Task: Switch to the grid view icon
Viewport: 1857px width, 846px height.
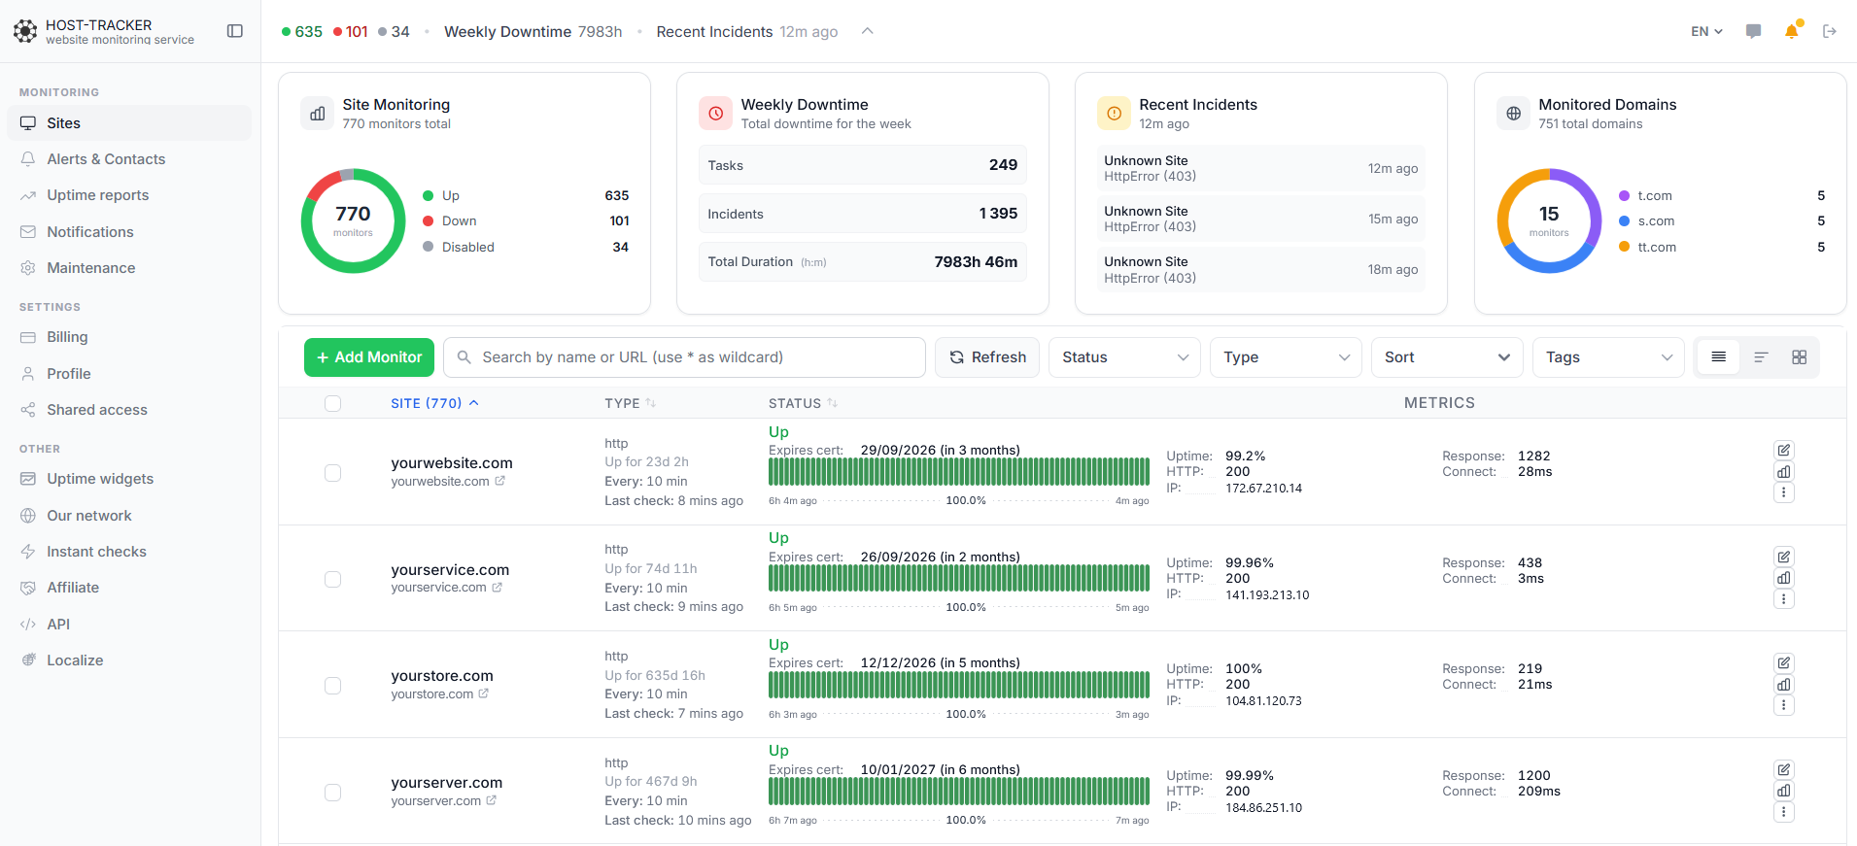Action: coord(1800,357)
